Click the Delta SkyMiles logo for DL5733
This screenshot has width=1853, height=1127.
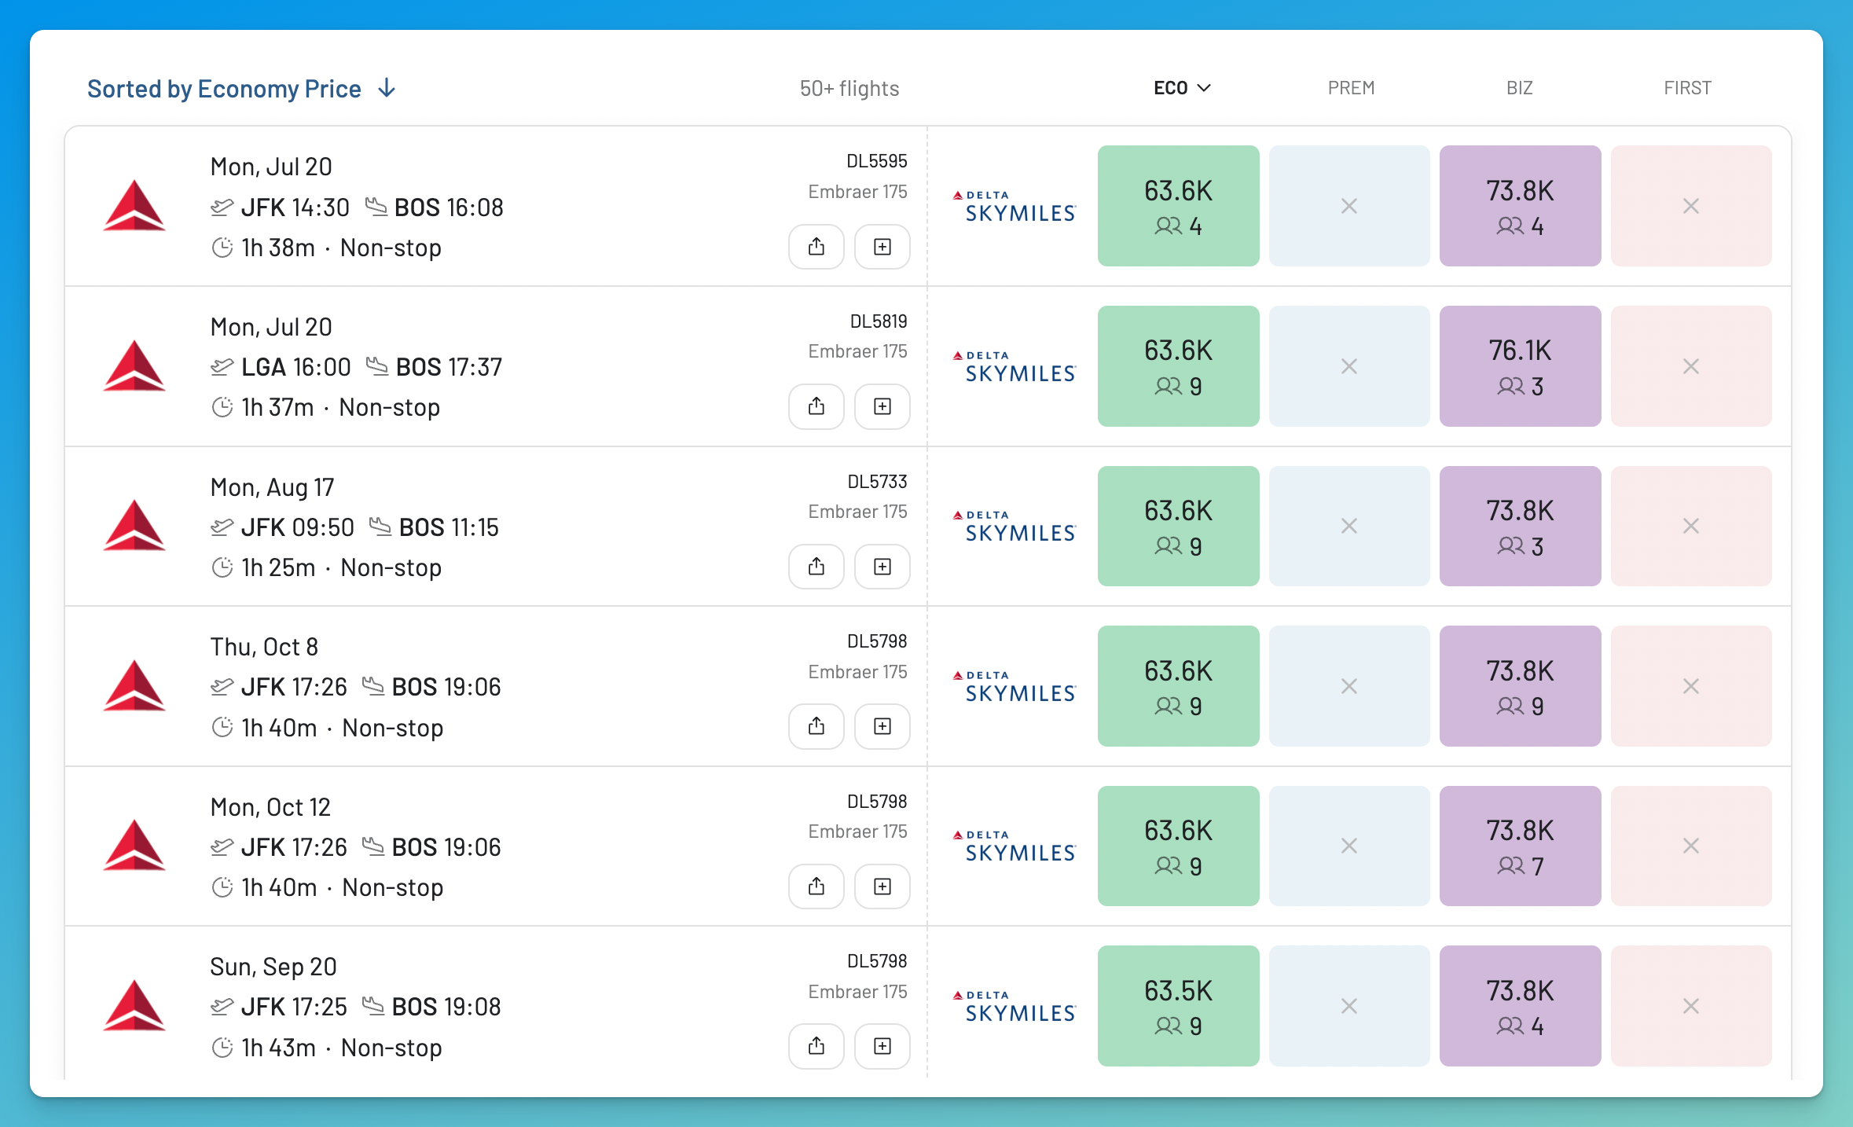(1014, 527)
